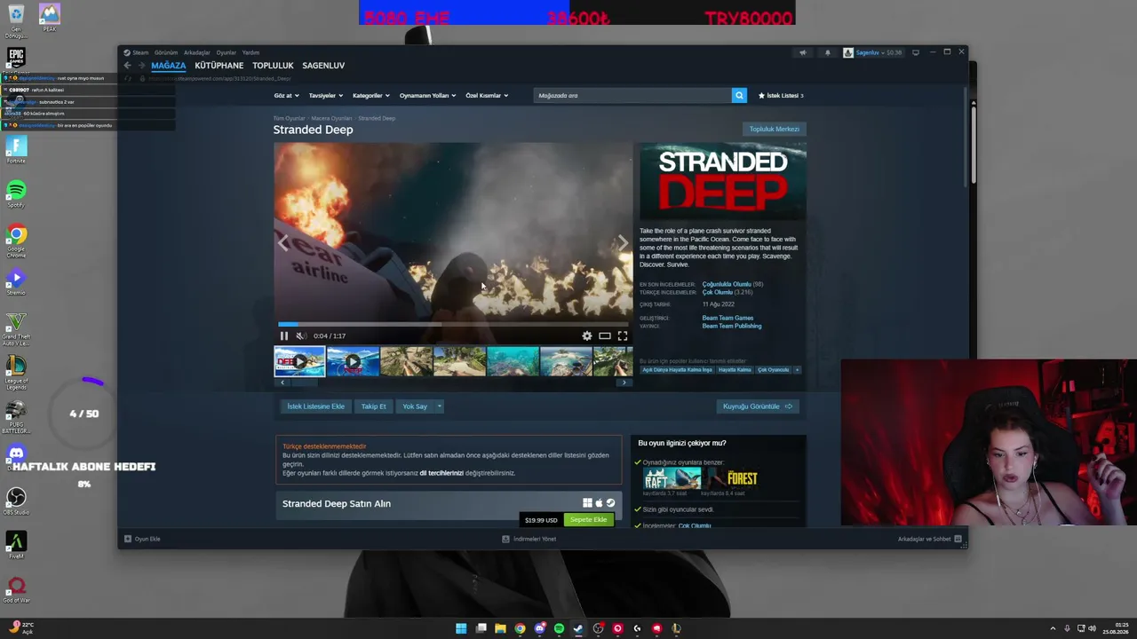Click the Hayatta Kalma tag
This screenshot has width=1137, height=639.
click(735, 370)
